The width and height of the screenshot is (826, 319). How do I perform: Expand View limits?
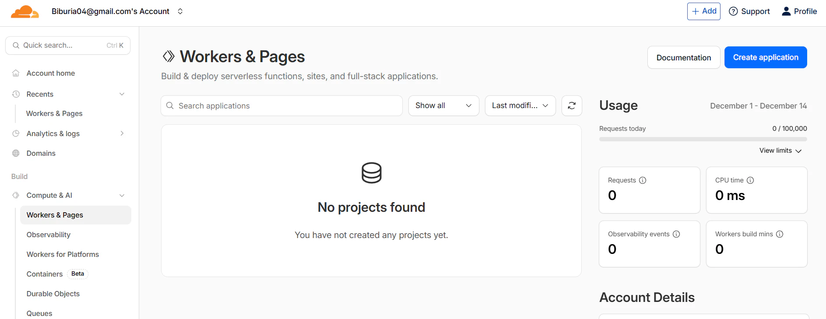(x=780, y=151)
